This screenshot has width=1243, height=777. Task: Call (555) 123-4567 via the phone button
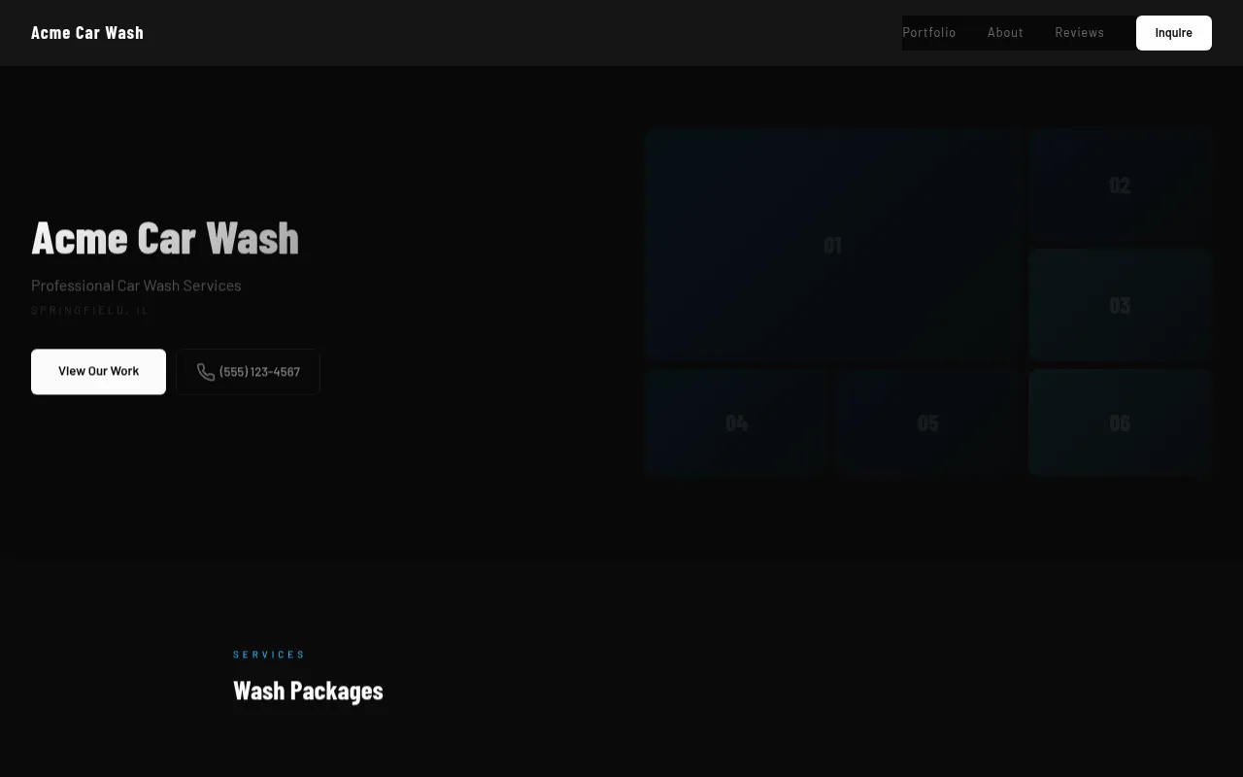click(248, 371)
